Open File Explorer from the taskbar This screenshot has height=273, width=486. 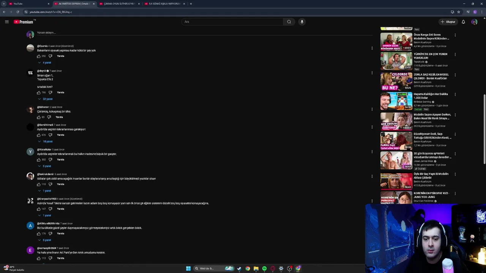tap(256, 268)
